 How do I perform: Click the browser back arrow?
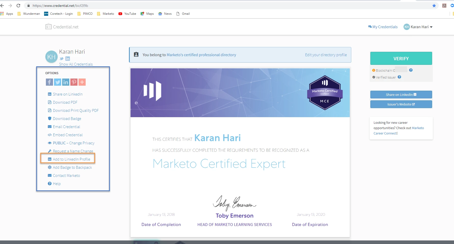[2, 6]
